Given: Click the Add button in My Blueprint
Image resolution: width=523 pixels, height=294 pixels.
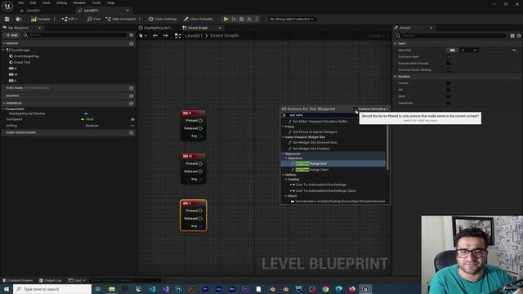Looking at the screenshot, I should [x=11, y=35].
